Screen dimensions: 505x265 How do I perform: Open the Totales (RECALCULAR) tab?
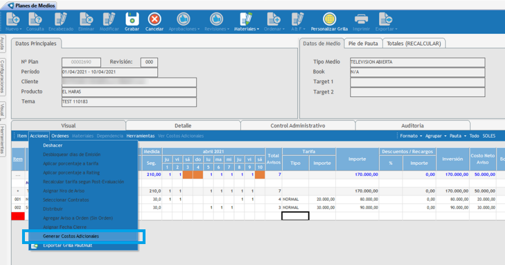pyautogui.click(x=414, y=43)
